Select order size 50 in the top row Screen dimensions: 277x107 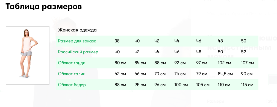pyautogui.click(x=244, y=41)
